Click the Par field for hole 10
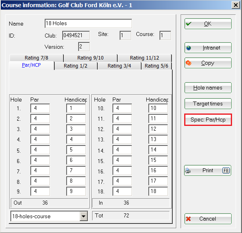This screenshot has height=233, width=242. pyautogui.click(x=122, y=108)
